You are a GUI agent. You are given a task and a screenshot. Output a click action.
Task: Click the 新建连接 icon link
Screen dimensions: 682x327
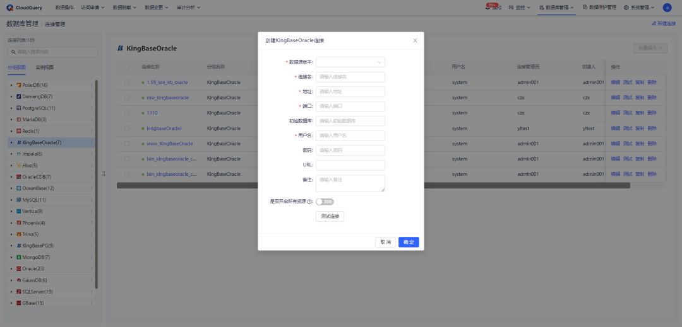654,24
